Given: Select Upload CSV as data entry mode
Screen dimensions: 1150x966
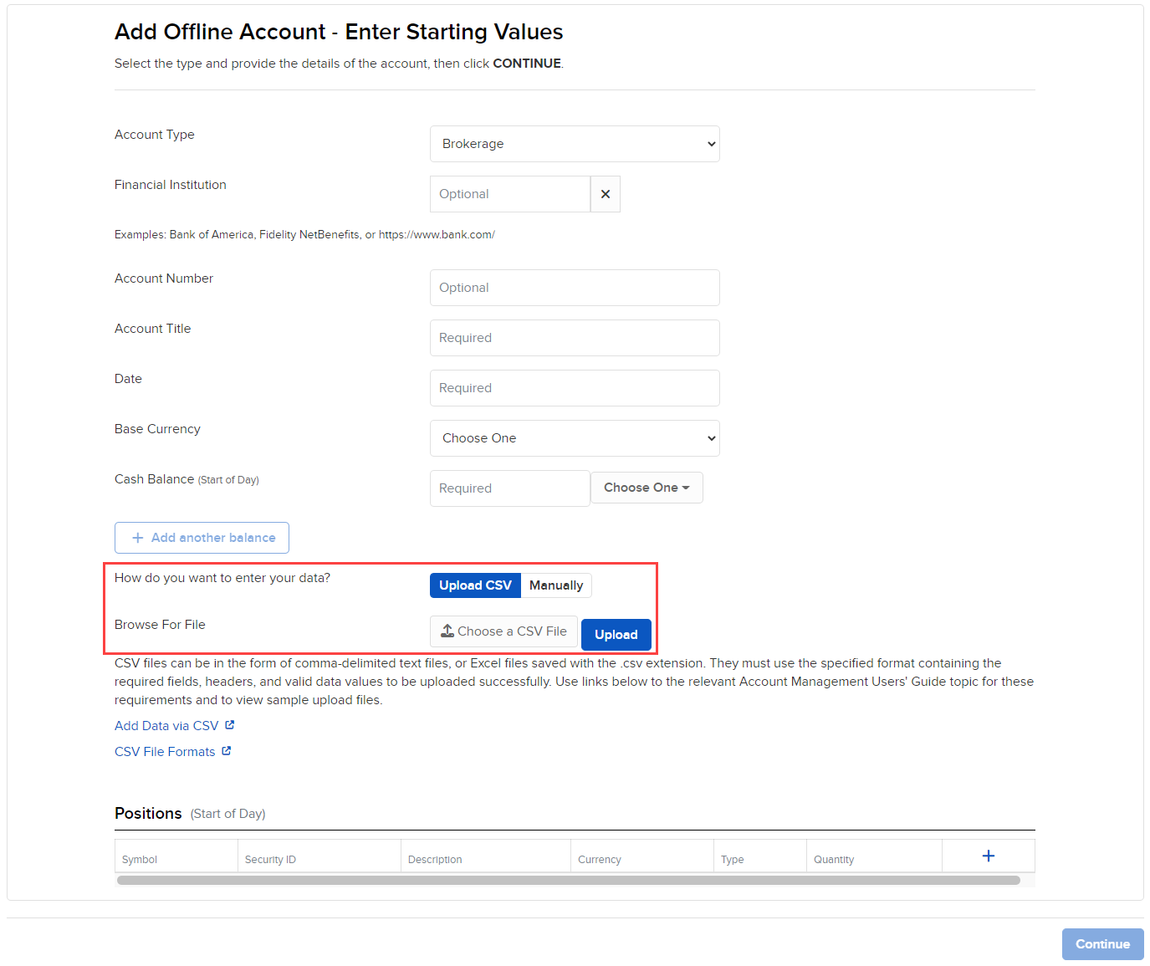Looking at the screenshot, I should click(x=474, y=585).
